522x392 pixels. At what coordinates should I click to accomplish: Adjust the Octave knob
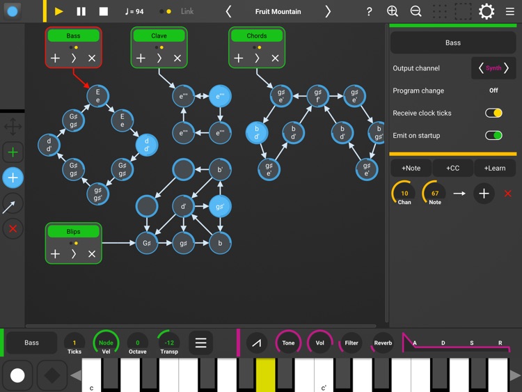click(x=138, y=343)
